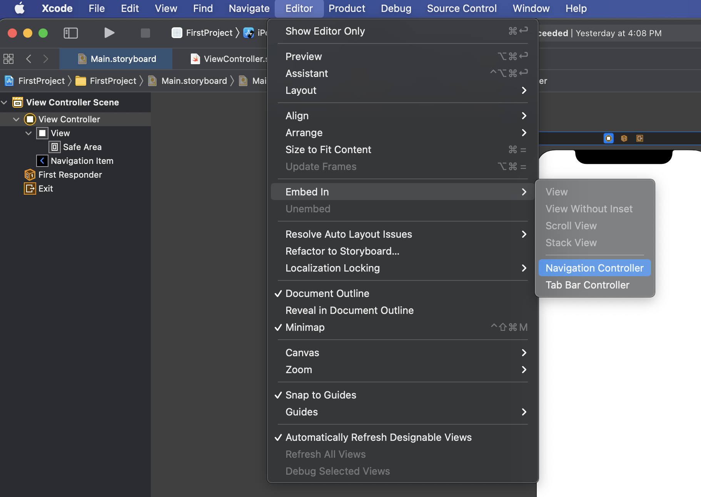Expand the Arrange submenu

click(x=402, y=133)
